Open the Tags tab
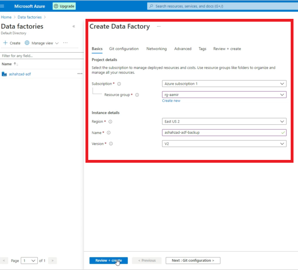 coord(202,49)
